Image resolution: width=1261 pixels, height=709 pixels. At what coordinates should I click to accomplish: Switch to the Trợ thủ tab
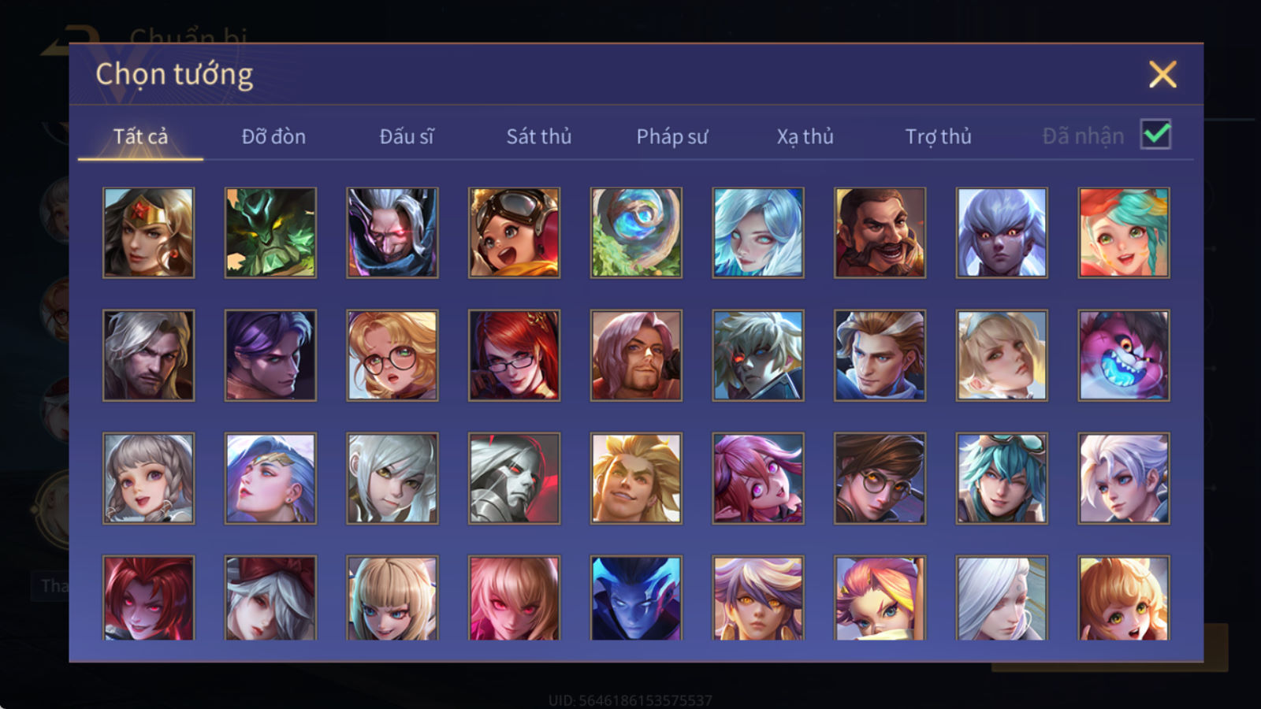click(938, 136)
